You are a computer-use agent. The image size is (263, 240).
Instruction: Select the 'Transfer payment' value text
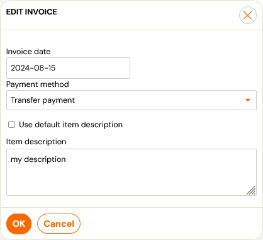43,100
